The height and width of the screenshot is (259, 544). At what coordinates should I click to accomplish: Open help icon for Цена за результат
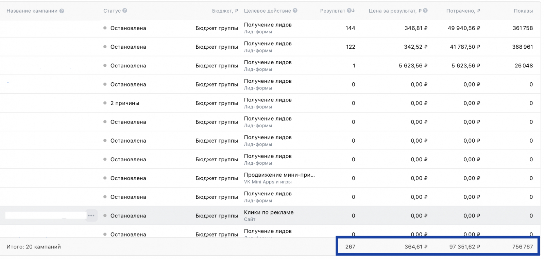[x=425, y=11]
